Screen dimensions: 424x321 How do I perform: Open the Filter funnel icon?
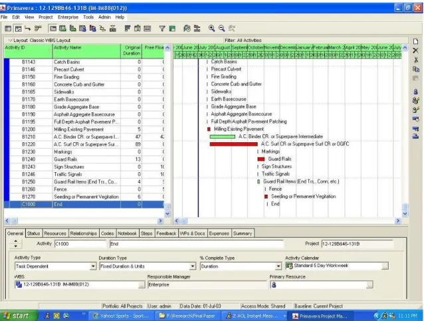pos(162,29)
